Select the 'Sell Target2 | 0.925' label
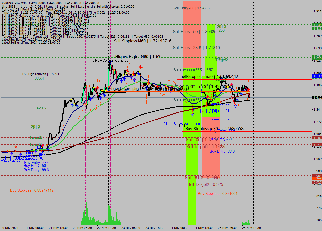The image size is (322, 231). [x=205, y=184]
